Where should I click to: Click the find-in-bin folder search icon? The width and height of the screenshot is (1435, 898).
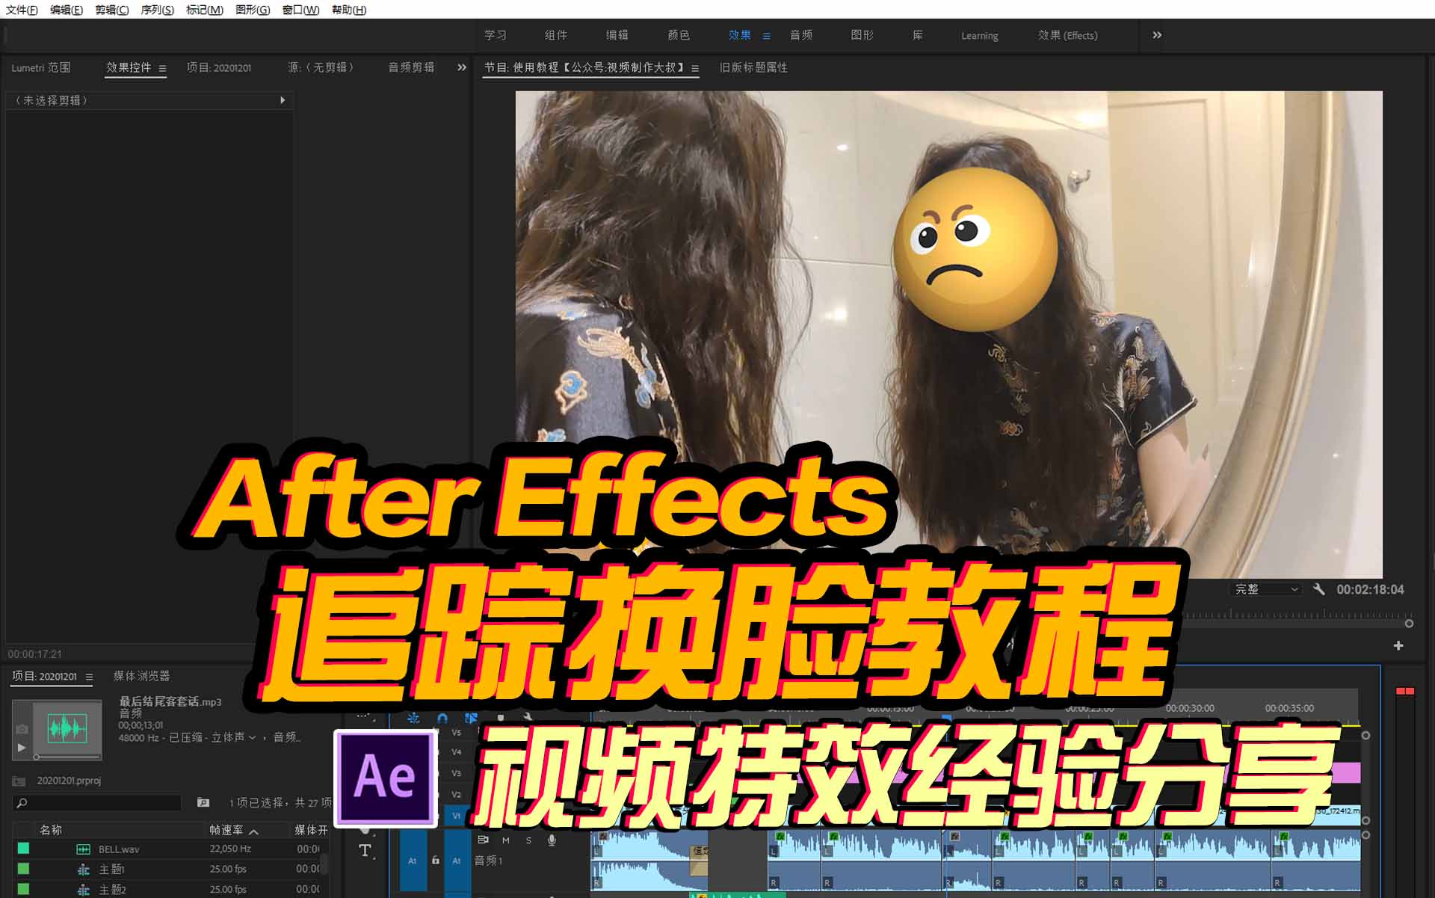point(203,802)
